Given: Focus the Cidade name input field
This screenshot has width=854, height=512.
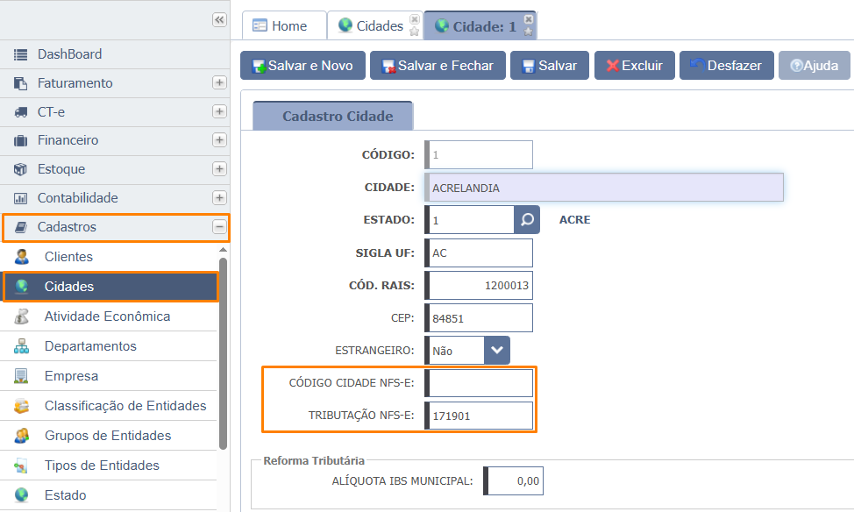Looking at the screenshot, I should 604,188.
